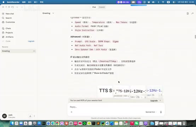The height and width of the screenshot is (127, 196).
Task: Click the share arrow icon at top right
Action: 192,13
